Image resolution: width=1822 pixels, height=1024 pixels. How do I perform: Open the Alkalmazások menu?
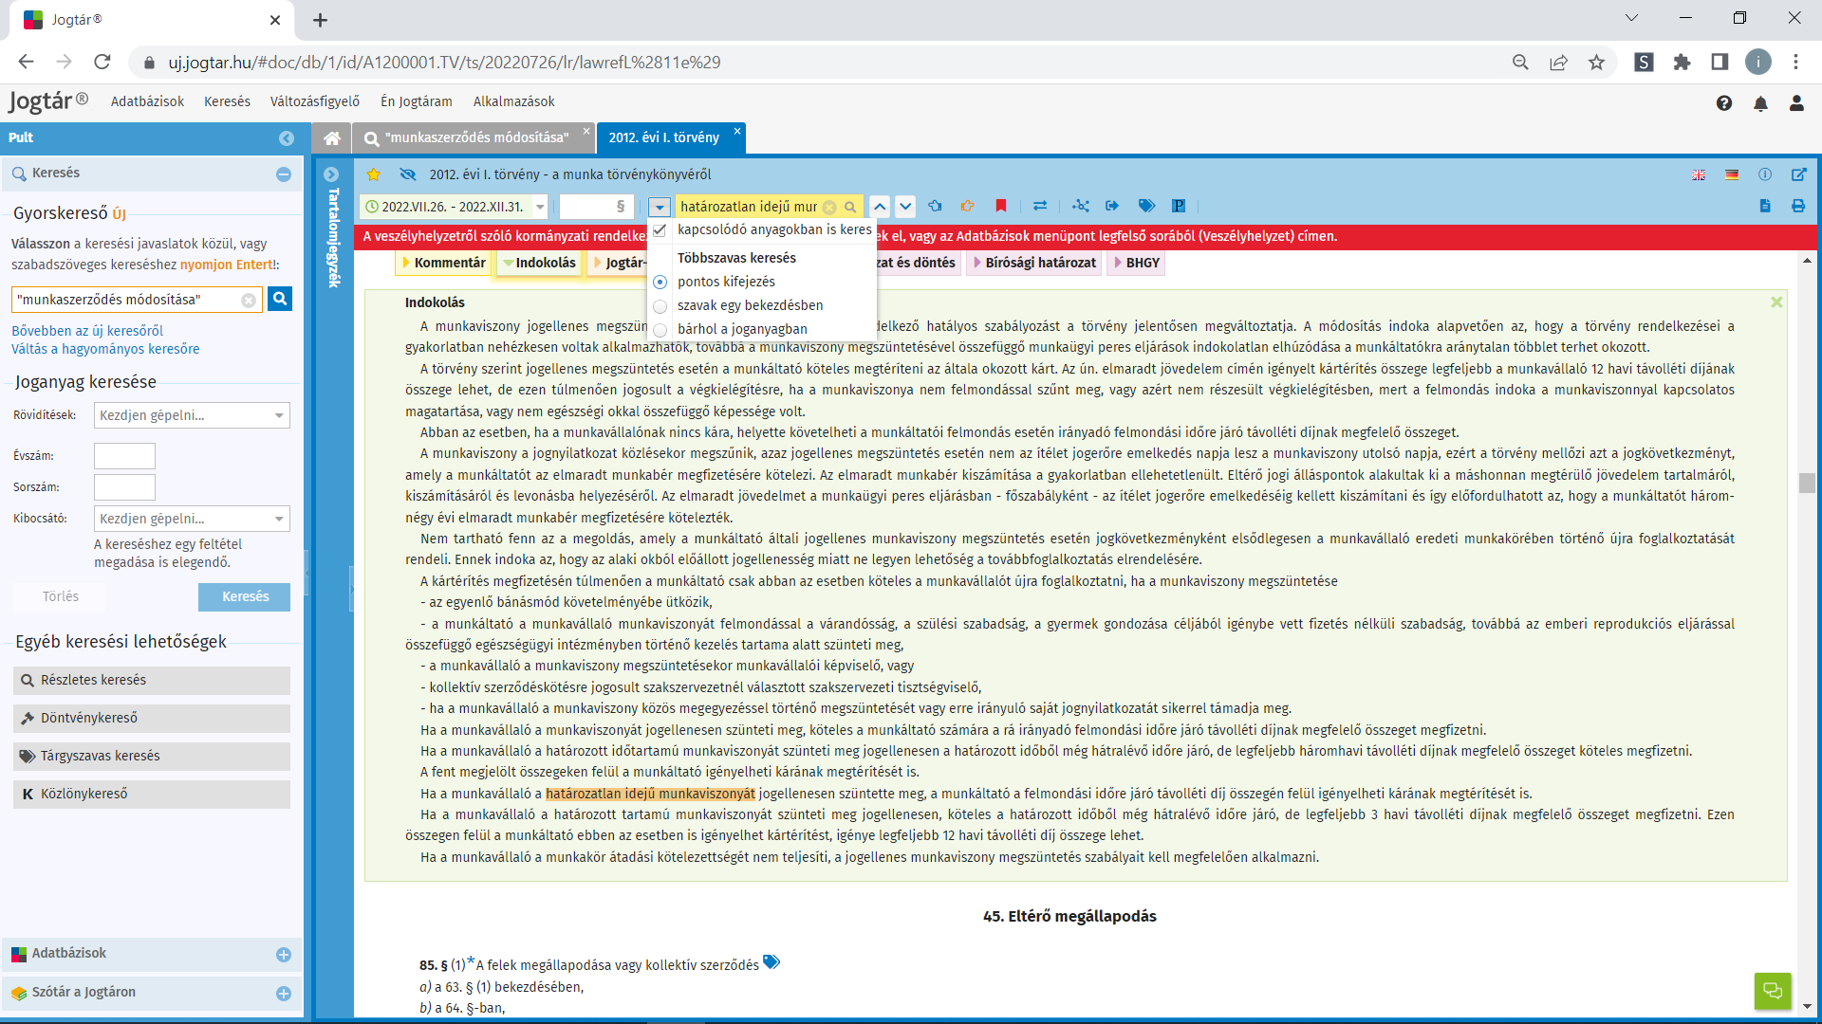pyautogui.click(x=513, y=101)
